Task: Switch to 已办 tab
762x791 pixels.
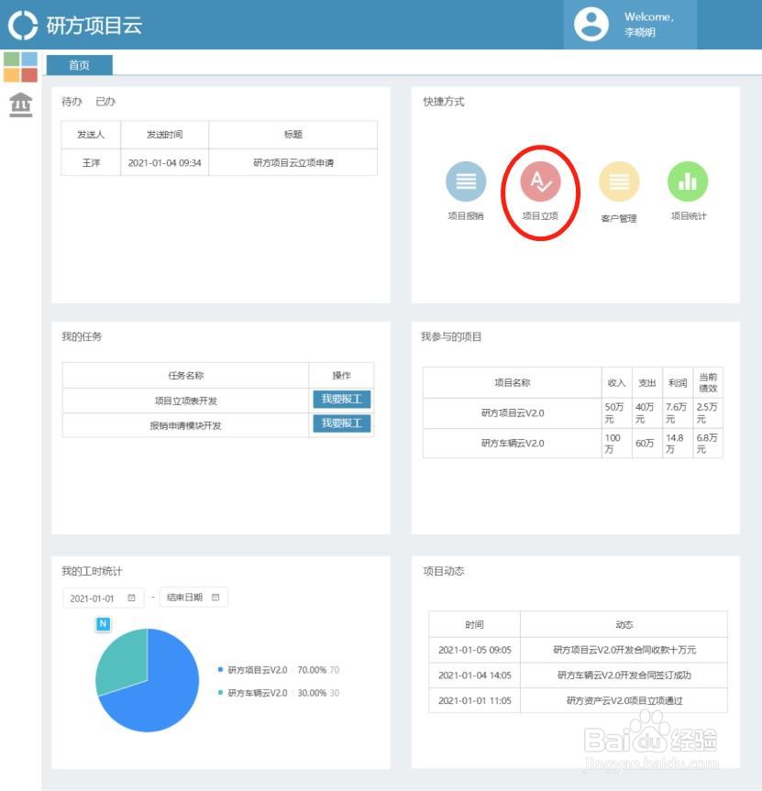Action: [x=105, y=102]
